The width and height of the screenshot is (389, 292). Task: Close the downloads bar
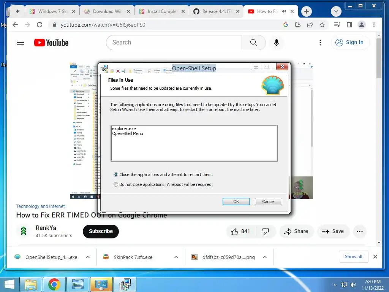(375, 257)
